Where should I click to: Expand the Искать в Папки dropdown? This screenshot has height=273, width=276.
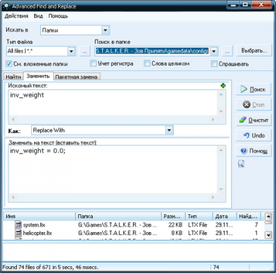[105, 30]
